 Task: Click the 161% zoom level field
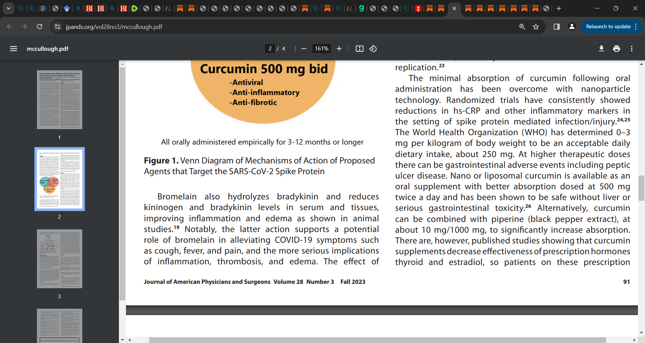(321, 49)
